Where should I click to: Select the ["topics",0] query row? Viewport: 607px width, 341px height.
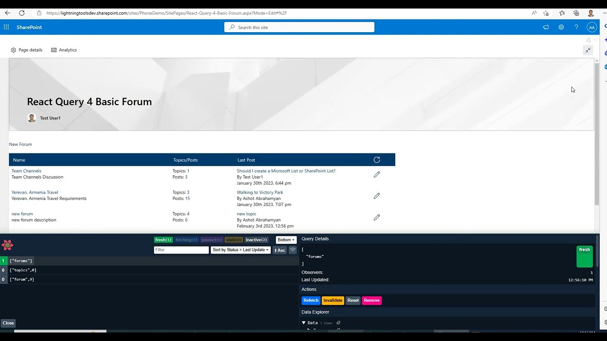tap(149, 270)
